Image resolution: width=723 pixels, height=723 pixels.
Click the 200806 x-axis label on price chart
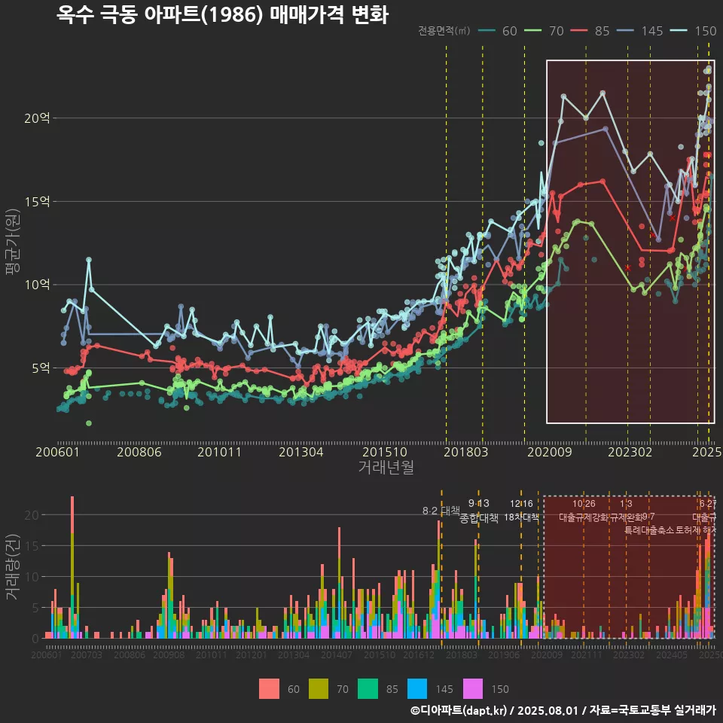[x=139, y=452]
